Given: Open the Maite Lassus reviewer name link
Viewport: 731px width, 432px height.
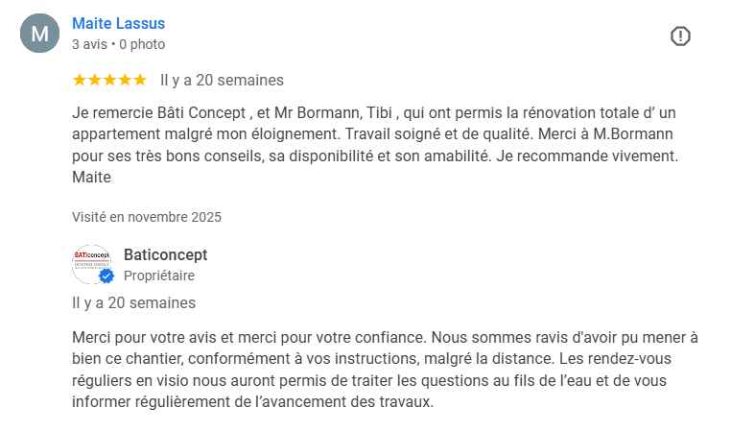Looking at the screenshot, I should pyautogui.click(x=118, y=23).
